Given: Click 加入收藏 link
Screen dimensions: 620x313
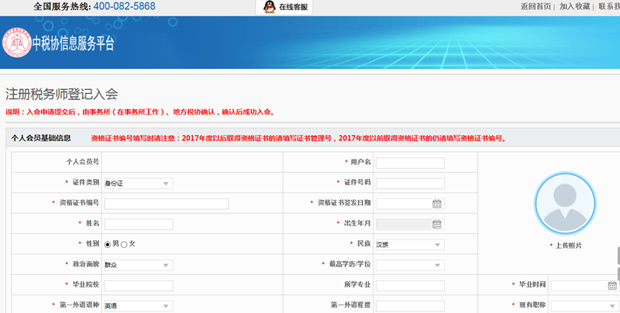Looking at the screenshot, I should point(574,6).
